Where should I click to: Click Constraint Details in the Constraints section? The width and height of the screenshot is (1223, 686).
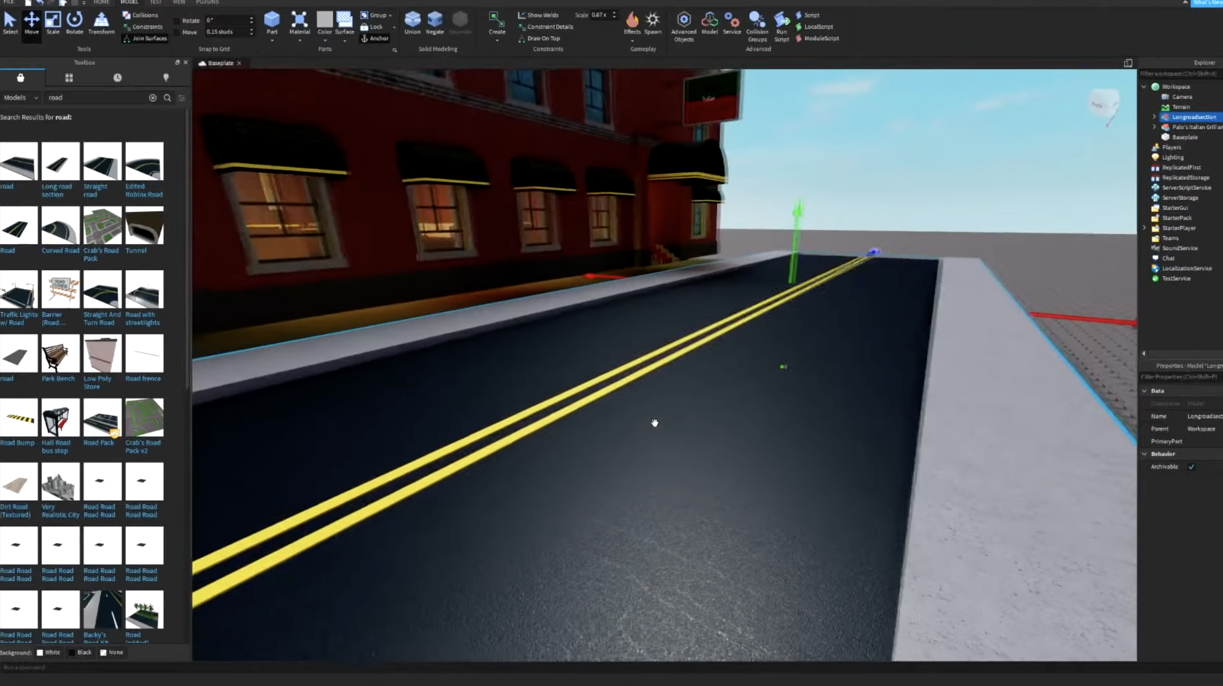(546, 26)
